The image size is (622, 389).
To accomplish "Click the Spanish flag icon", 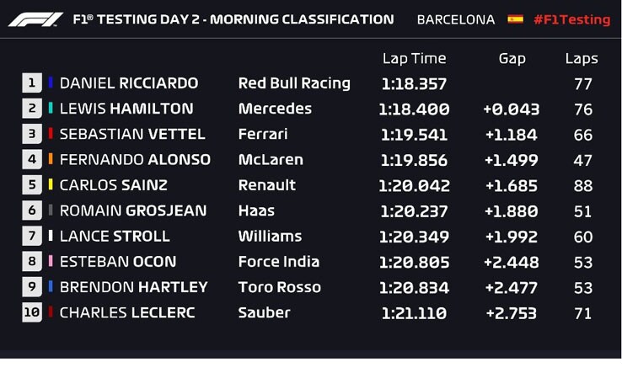I will tap(515, 19).
